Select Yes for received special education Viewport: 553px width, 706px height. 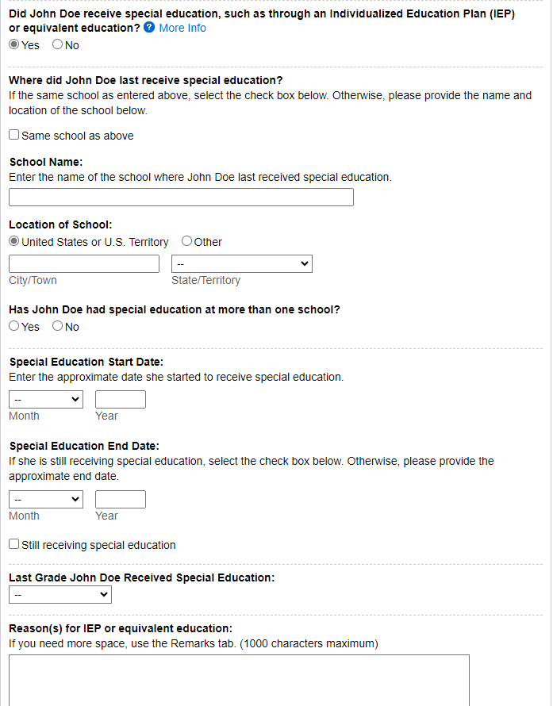(14, 45)
